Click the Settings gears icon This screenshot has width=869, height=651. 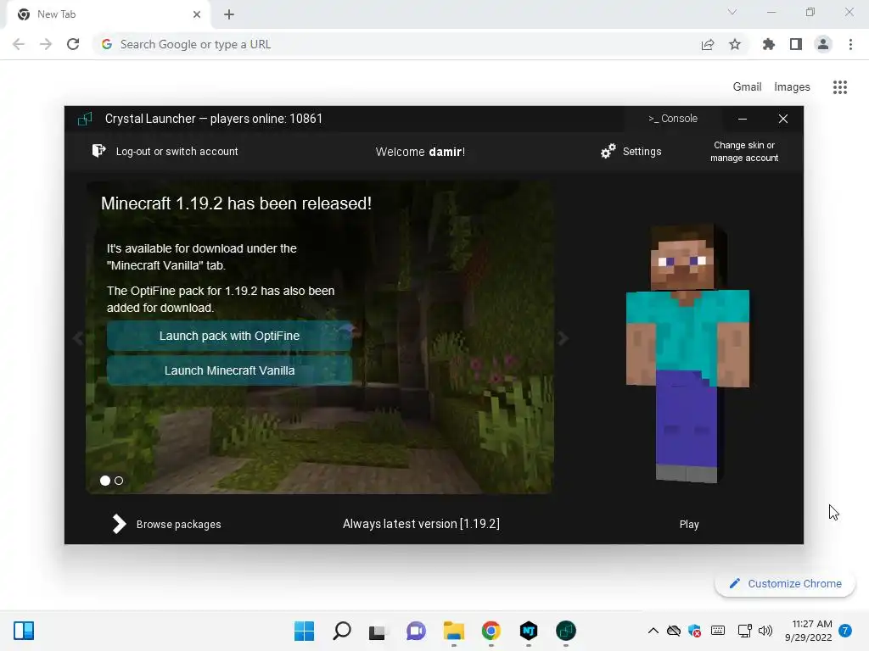click(x=608, y=151)
